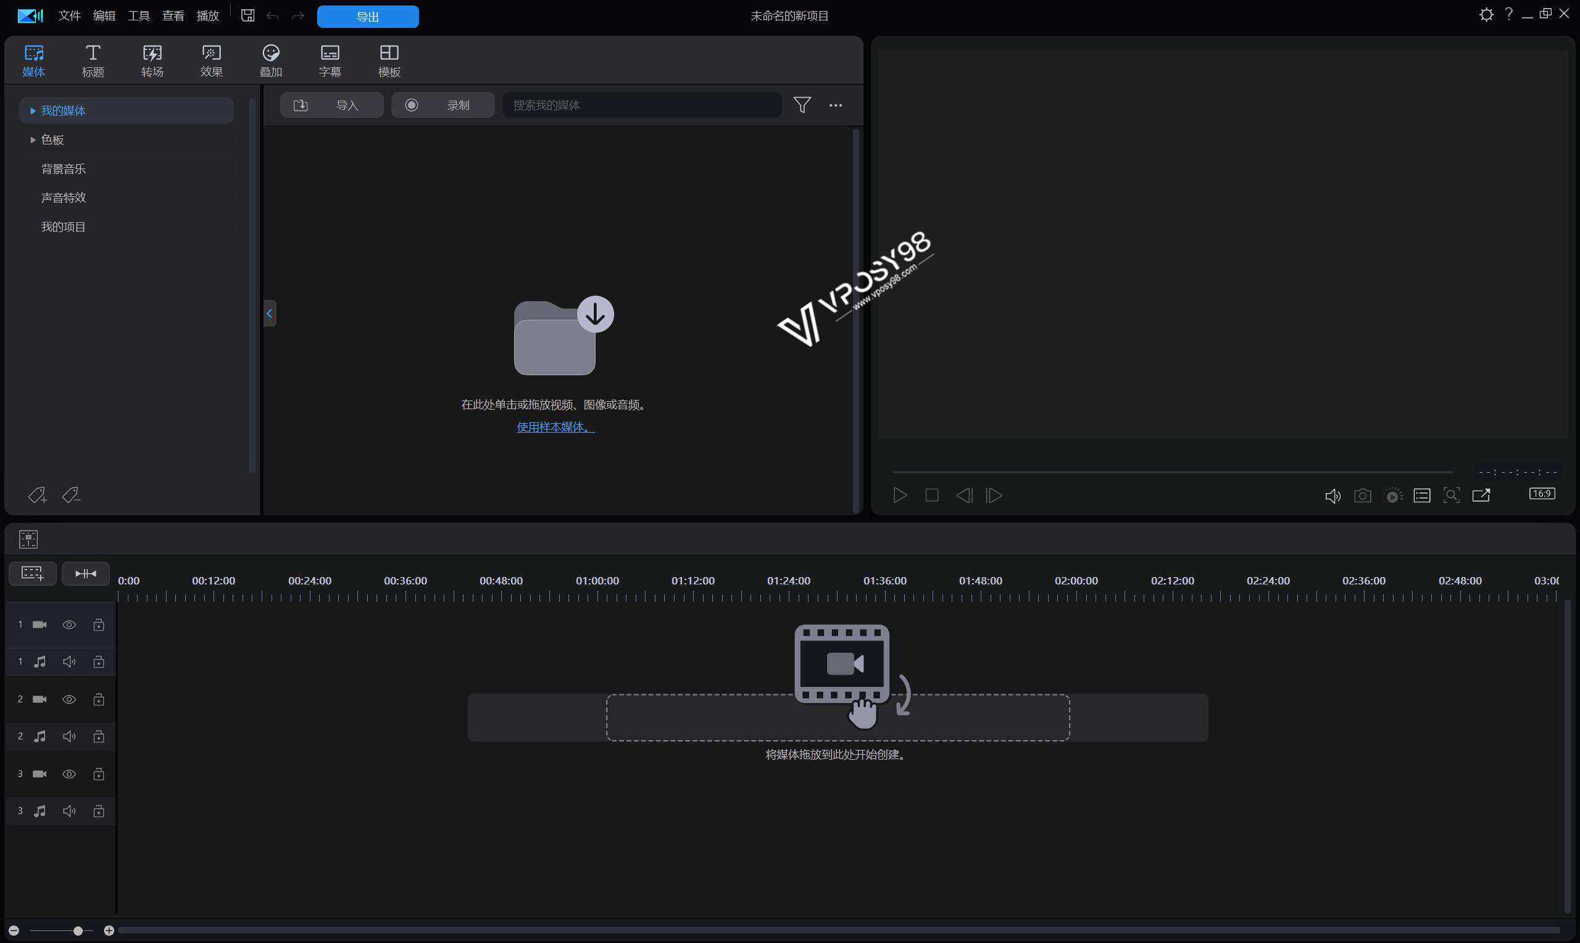The image size is (1580, 943).
Task: Click the undock preview window icon
Action: 1481,496
